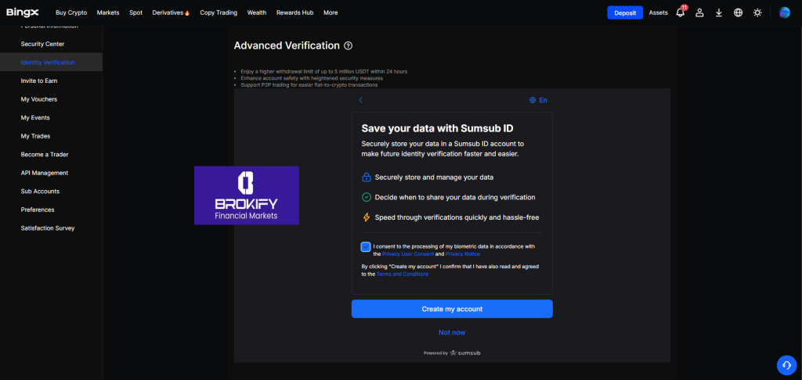Screen dimensions: 802x380
Task: Click the back arrow in verification widget
Action: tap(360, 100)
